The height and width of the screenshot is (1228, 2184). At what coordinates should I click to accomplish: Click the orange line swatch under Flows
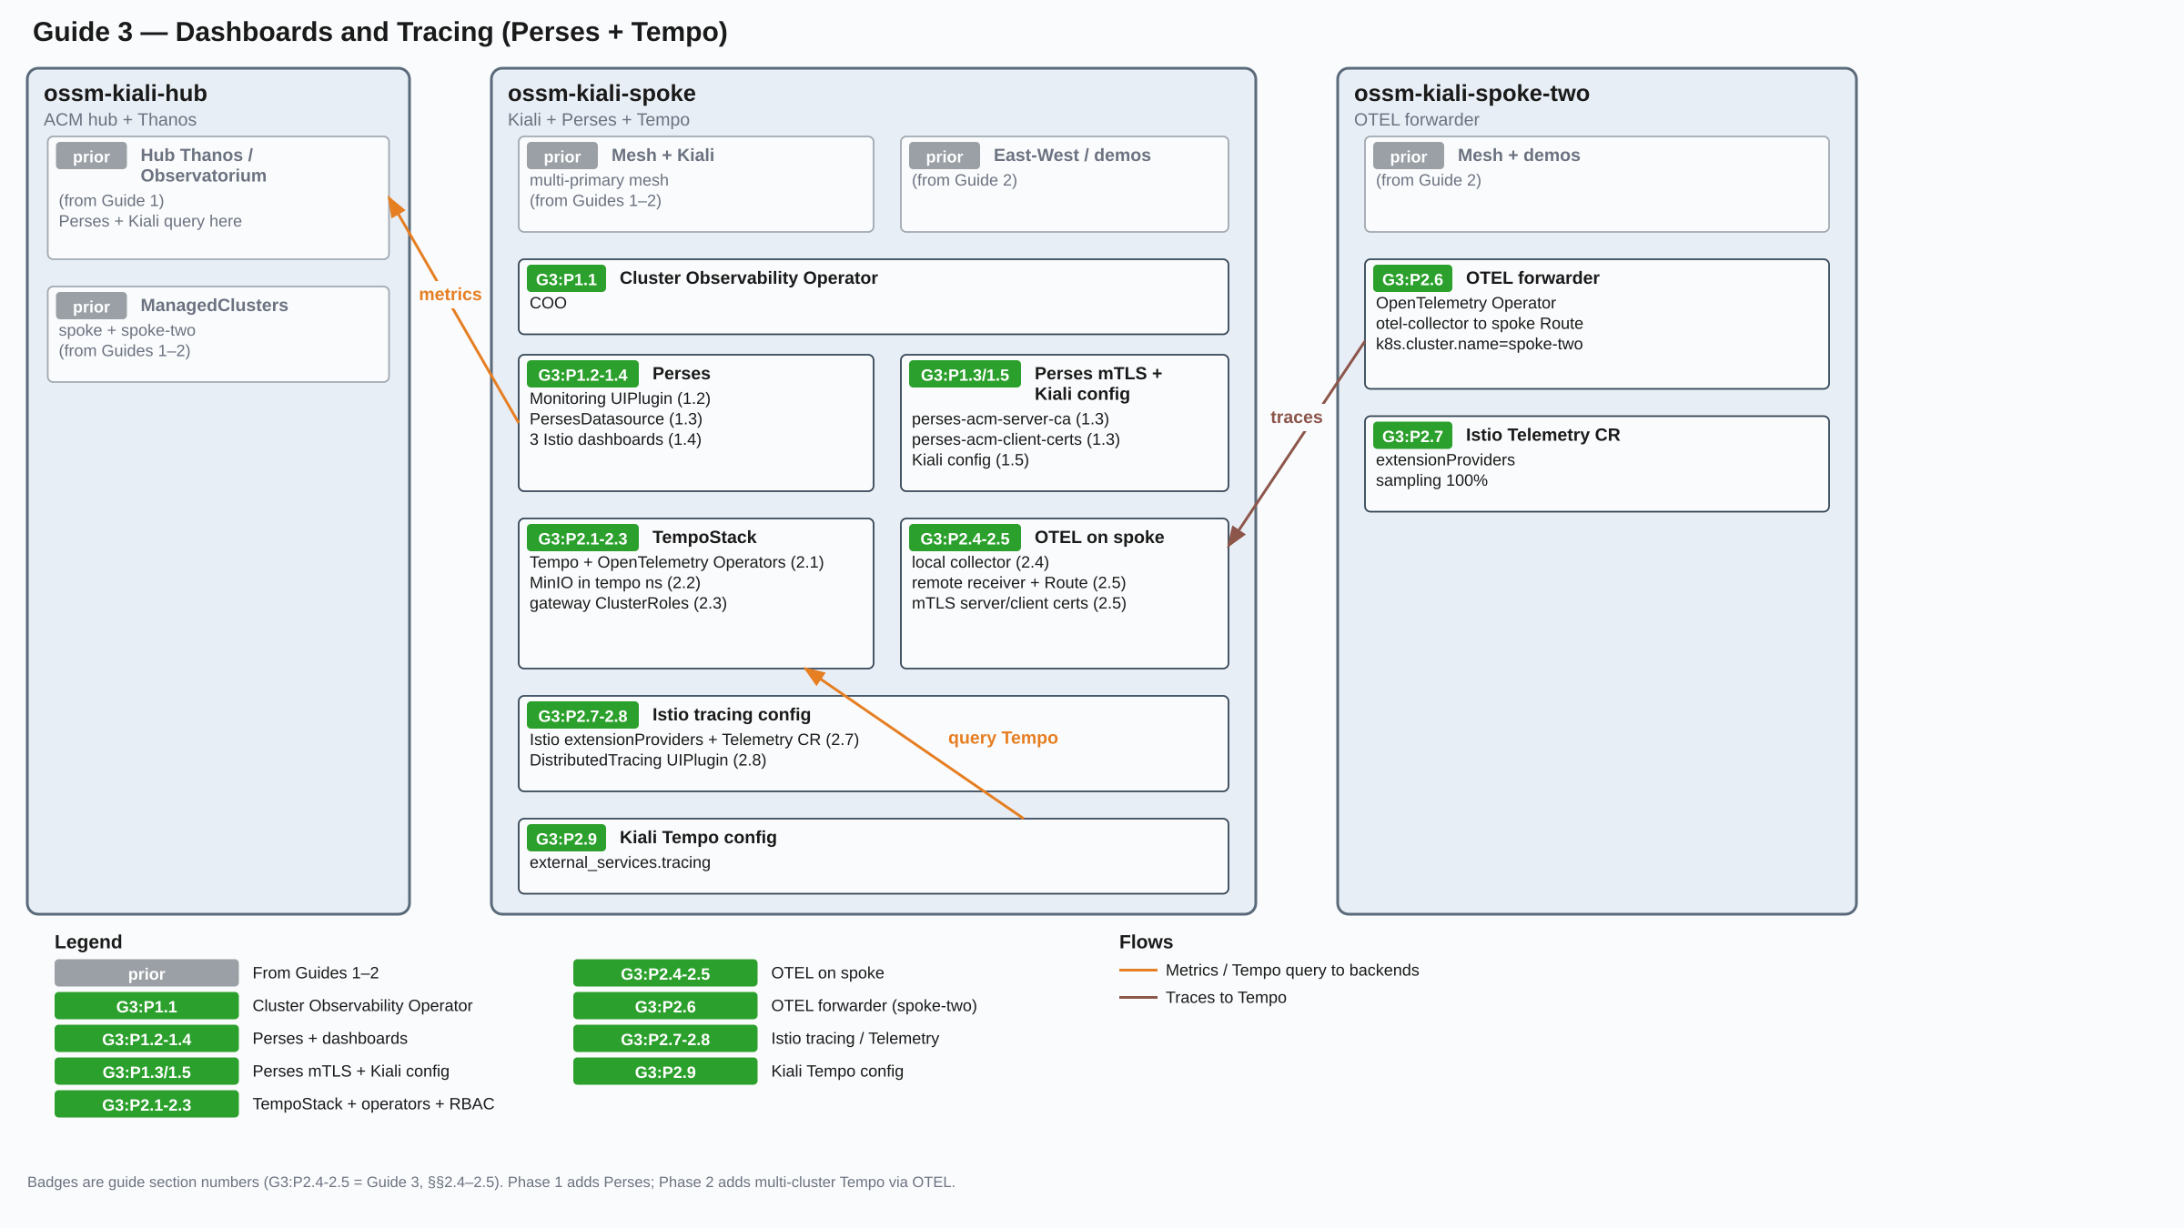tap(1137, 971)
